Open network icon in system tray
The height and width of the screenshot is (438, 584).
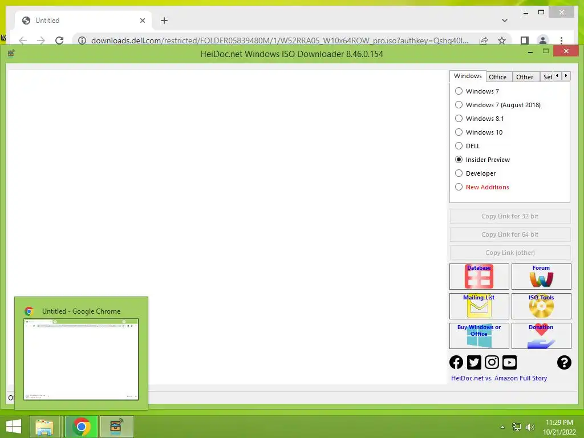click(517, 427)
